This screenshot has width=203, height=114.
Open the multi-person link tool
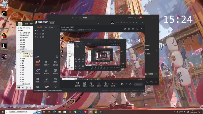point(46,71)
